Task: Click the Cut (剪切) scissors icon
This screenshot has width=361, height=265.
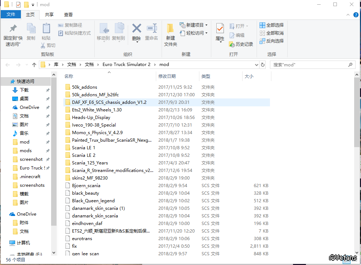Action: pos(43,45)
